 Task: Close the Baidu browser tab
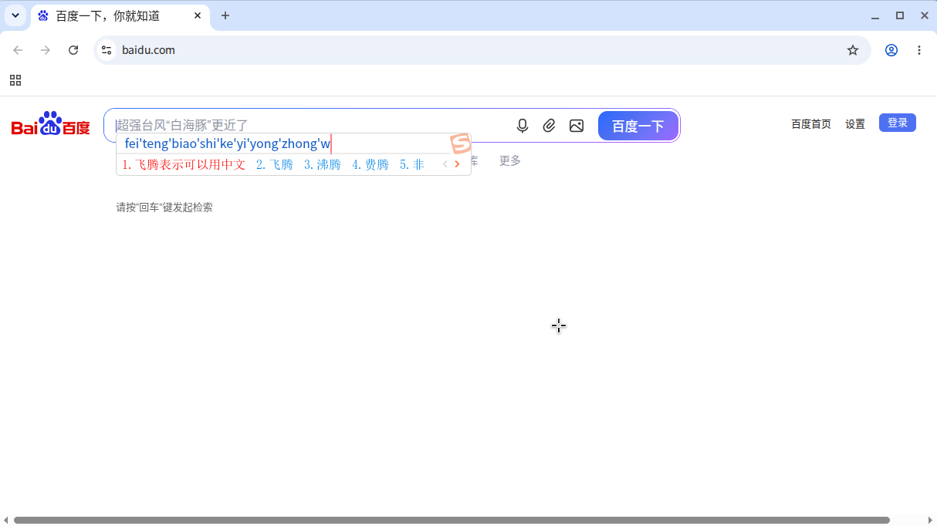coord(198,15)
